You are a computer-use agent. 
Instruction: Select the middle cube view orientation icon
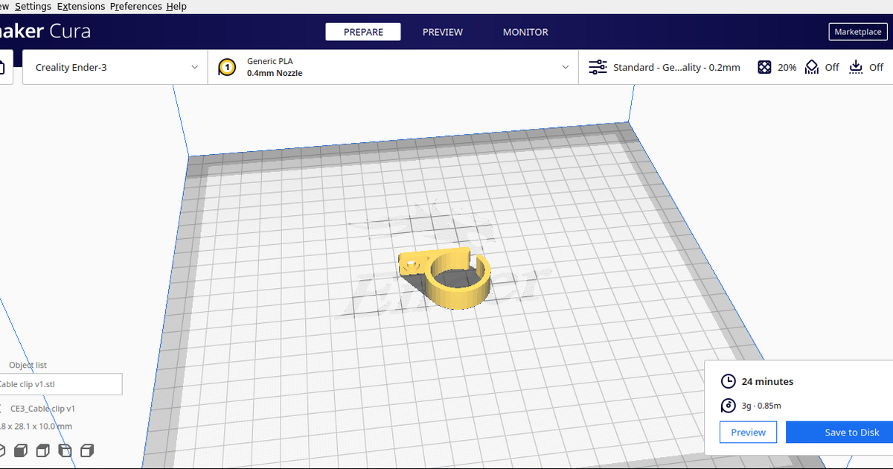point(43,450)
